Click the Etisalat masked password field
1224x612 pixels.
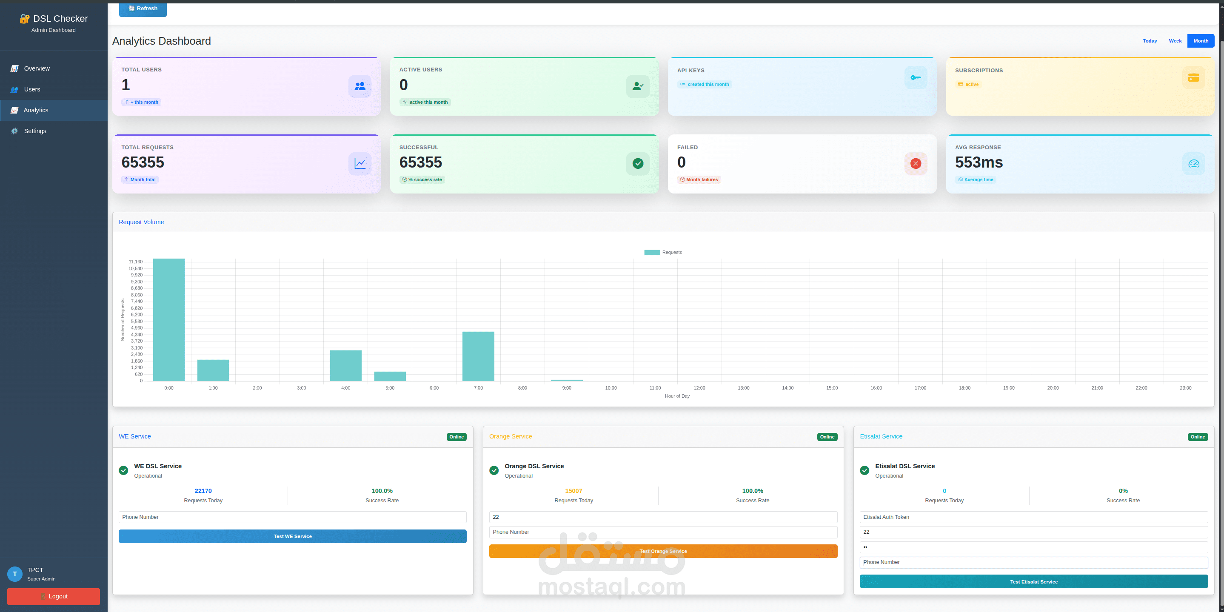tap(1034, 547)
